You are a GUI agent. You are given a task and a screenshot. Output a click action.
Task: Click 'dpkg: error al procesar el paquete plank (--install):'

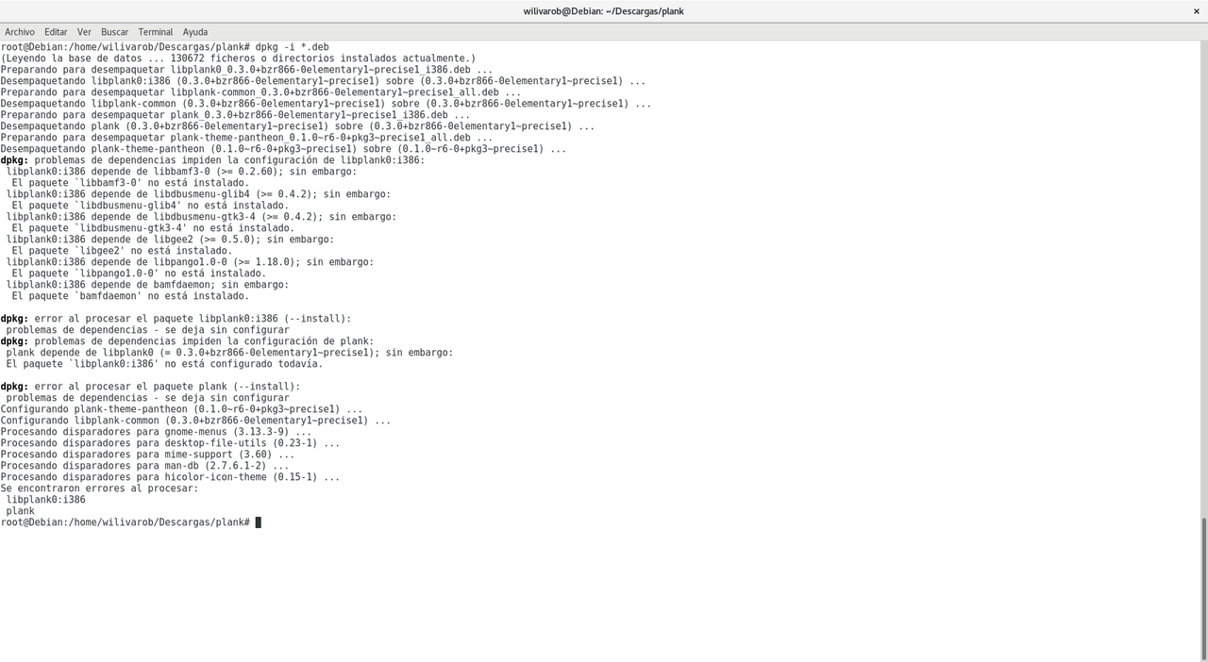(151, 387)
